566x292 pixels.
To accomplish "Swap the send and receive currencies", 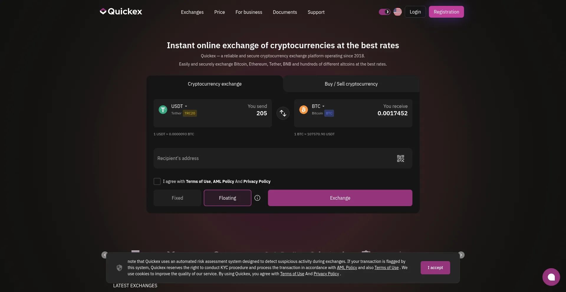I will [283, 113].
